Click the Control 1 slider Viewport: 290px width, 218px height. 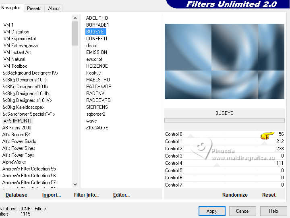click(x=224, y=141)
